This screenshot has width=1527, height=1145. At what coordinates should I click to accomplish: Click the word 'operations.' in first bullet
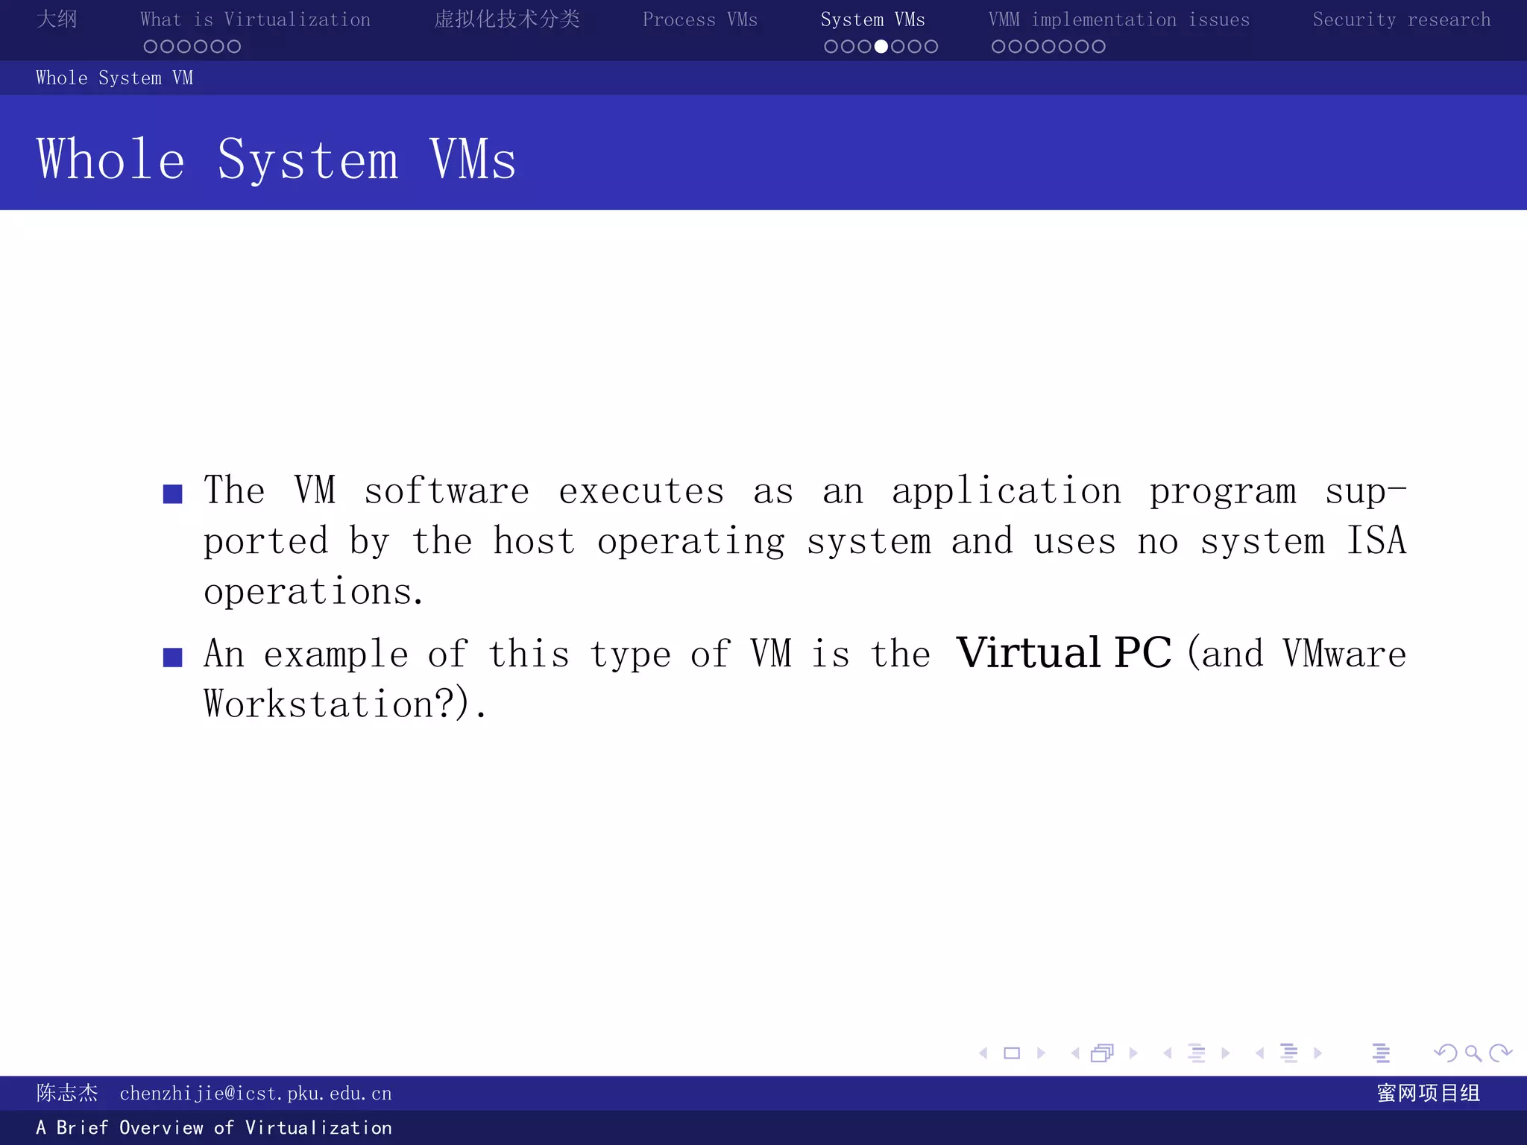313,592
